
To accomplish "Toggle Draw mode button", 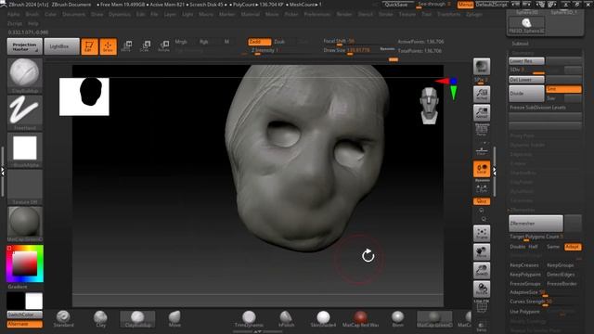I will (x=108, y=46).
